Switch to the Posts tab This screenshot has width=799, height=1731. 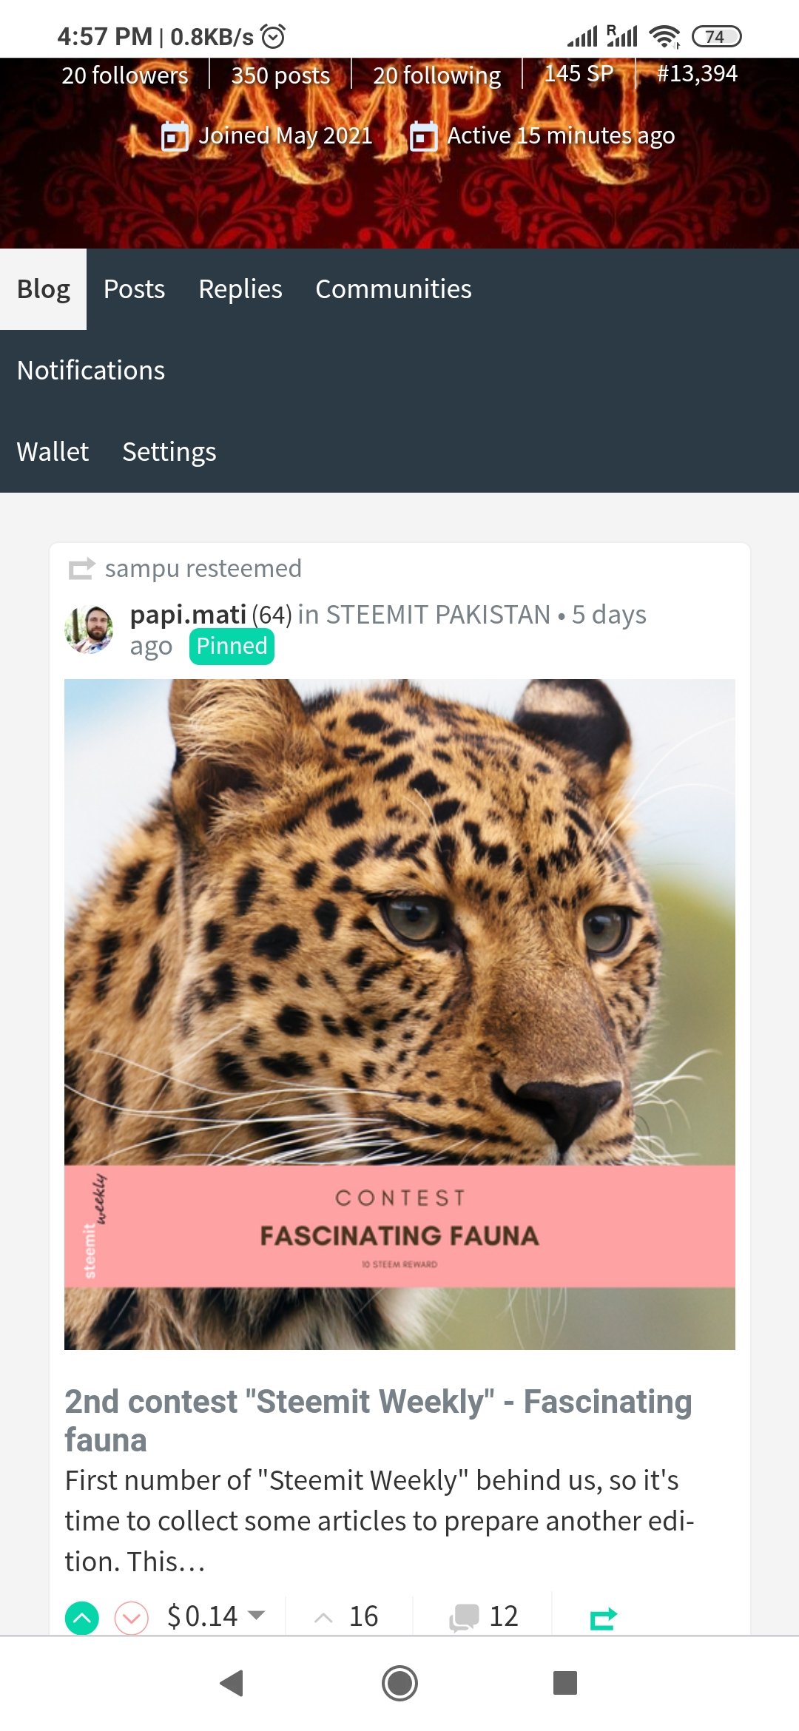pyautogui.click(x=134, y=289)
